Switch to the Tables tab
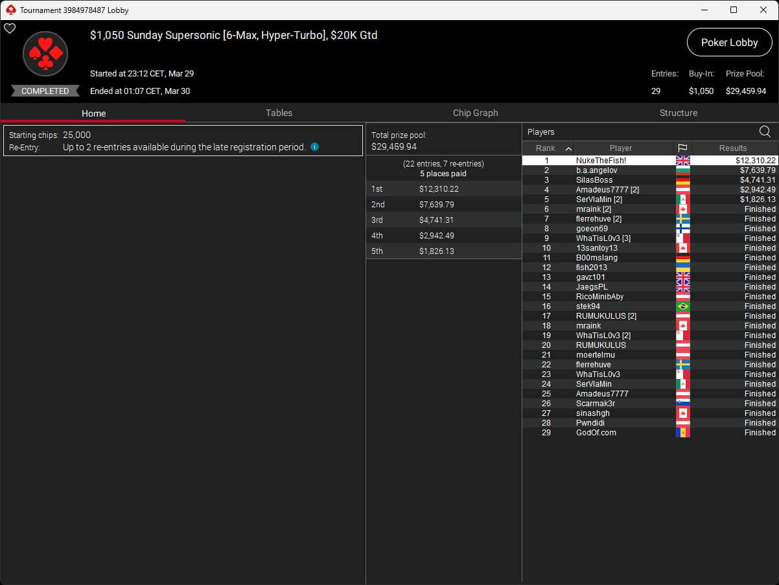 (279, 113)
